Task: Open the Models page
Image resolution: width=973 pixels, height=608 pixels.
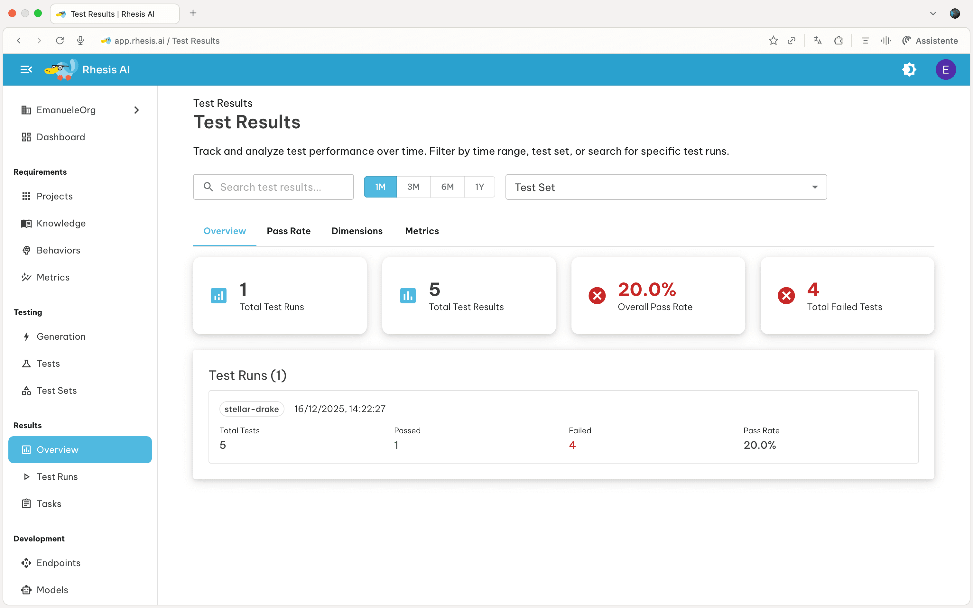Action: (x=52, y=590)
